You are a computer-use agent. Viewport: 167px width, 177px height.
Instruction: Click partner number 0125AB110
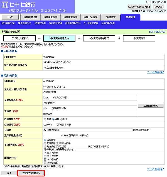pos(49,81)
